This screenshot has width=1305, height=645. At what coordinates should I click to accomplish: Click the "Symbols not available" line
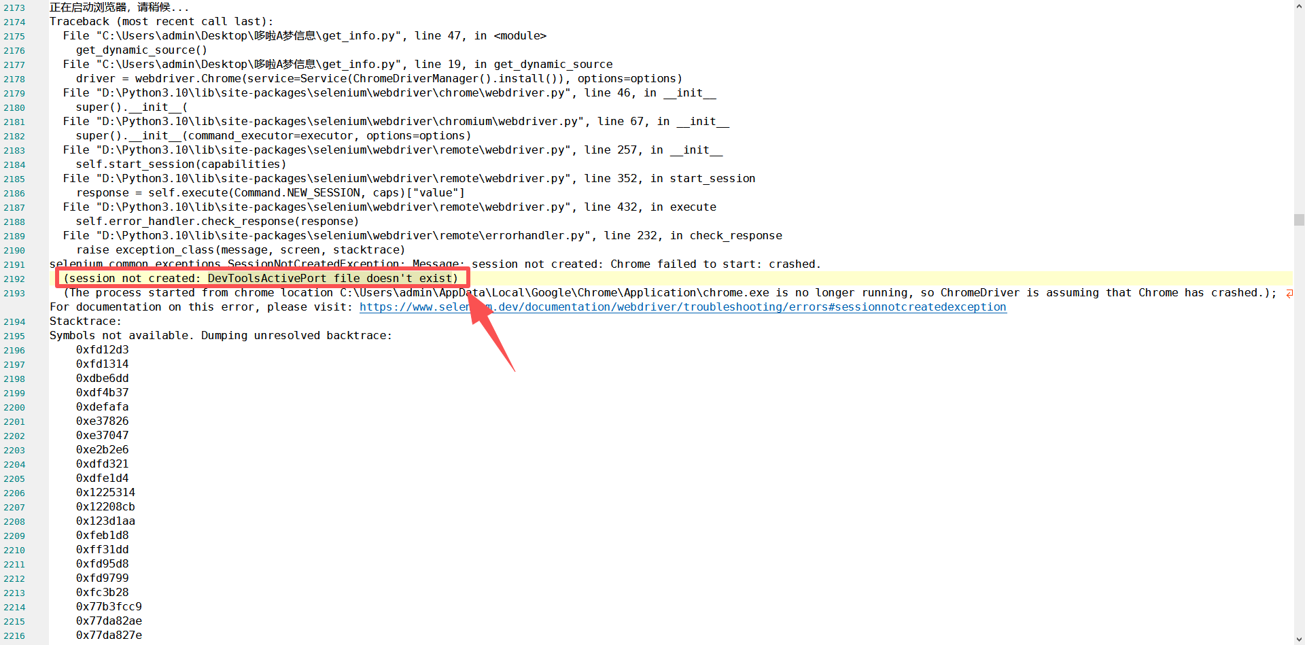point(221,336)
